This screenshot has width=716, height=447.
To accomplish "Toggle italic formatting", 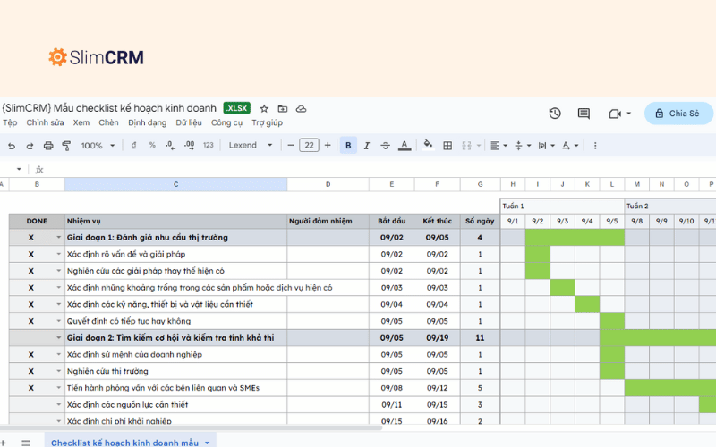I will [367, 146].
